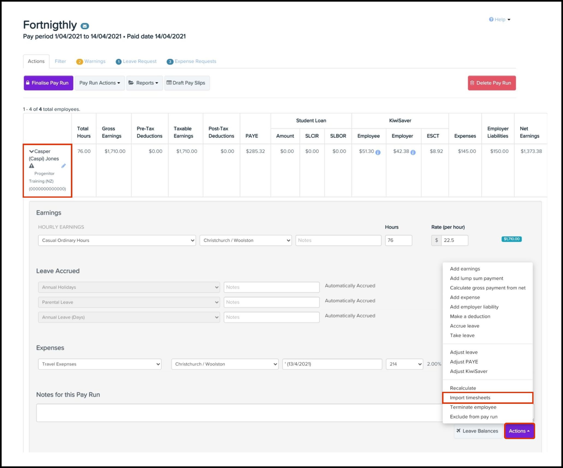Choose Add lump sum payment option

coord(476,278)
